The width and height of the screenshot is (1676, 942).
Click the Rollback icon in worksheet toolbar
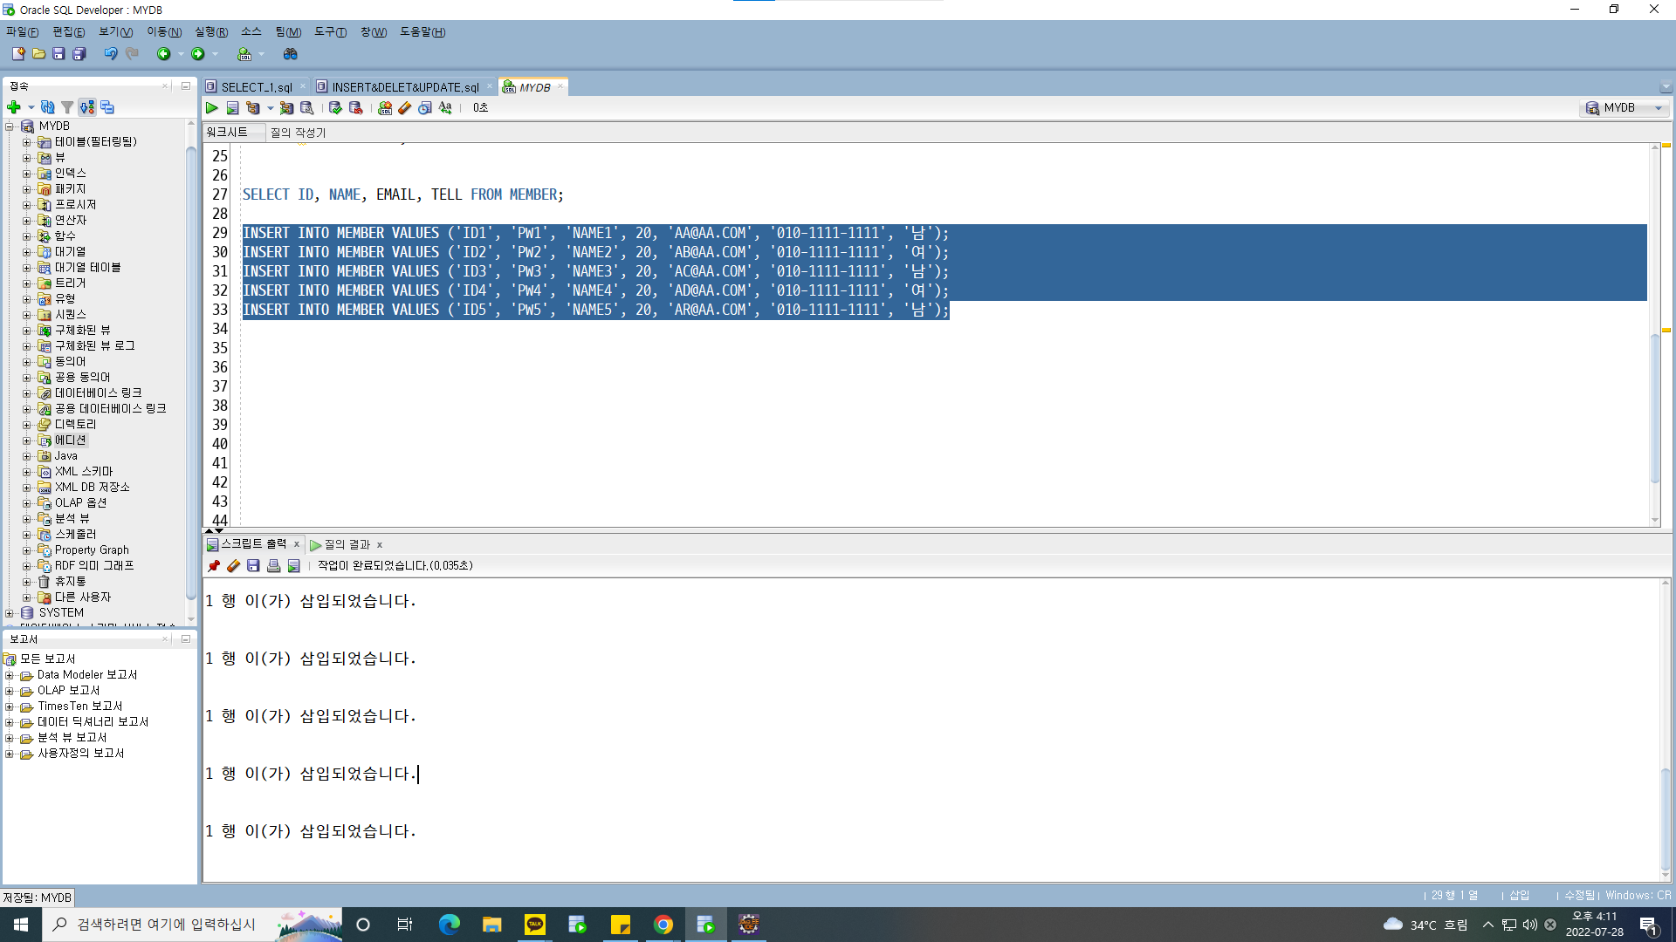(x=355, y=108)
